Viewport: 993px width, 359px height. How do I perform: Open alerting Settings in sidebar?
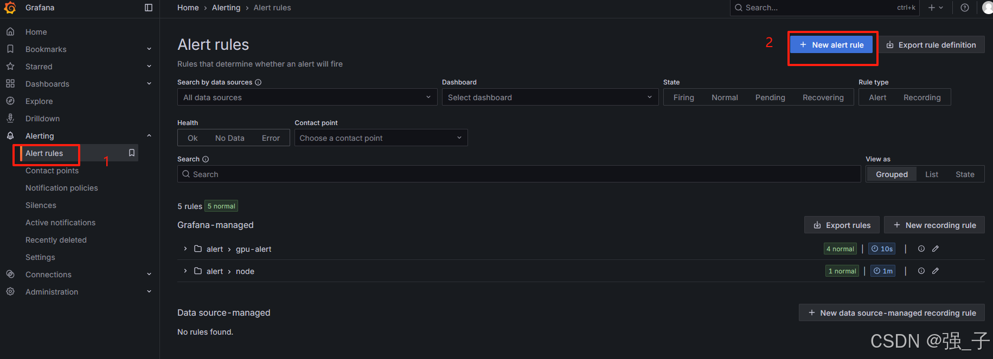coord(40,257)
